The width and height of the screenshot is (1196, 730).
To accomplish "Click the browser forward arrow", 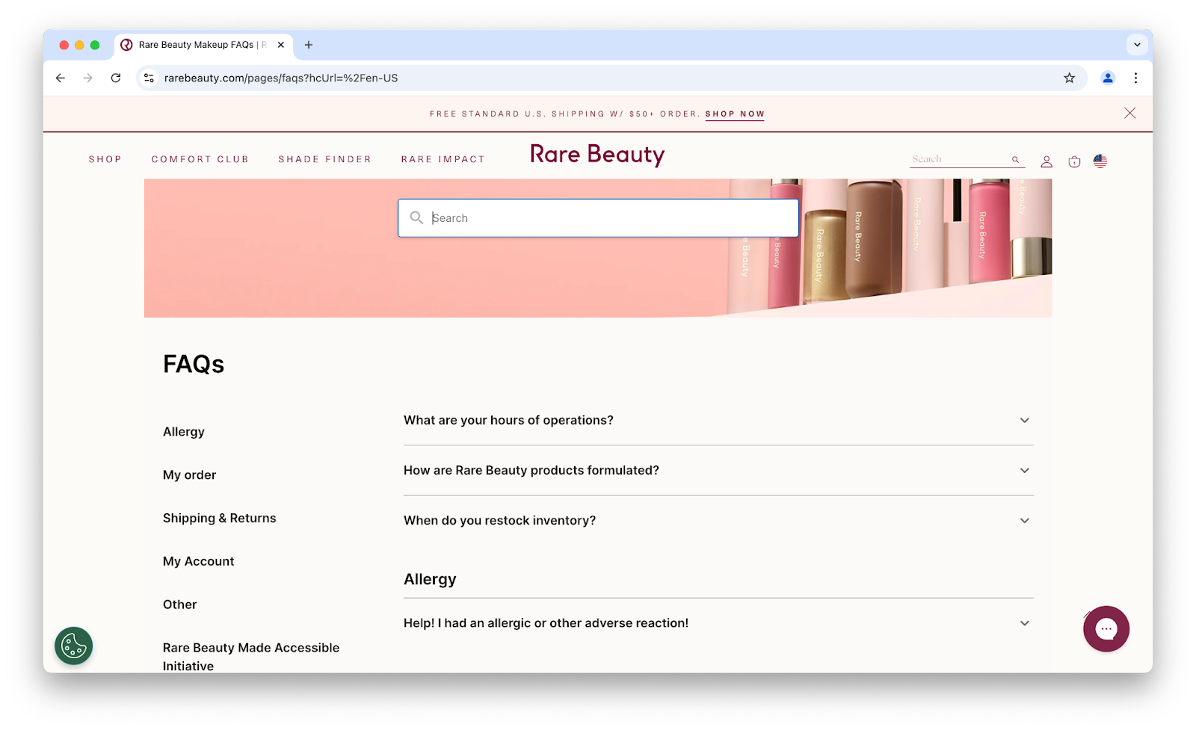I will click(x=88, y=78).
